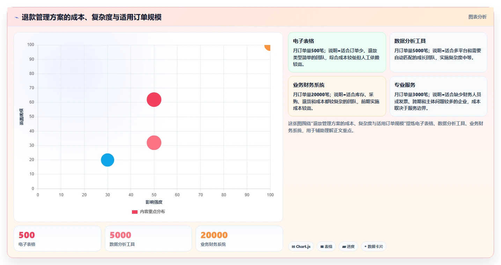Screen dimensions: 501x265
Task: Click the x-axis tick label 50
Action: (154, 195)
